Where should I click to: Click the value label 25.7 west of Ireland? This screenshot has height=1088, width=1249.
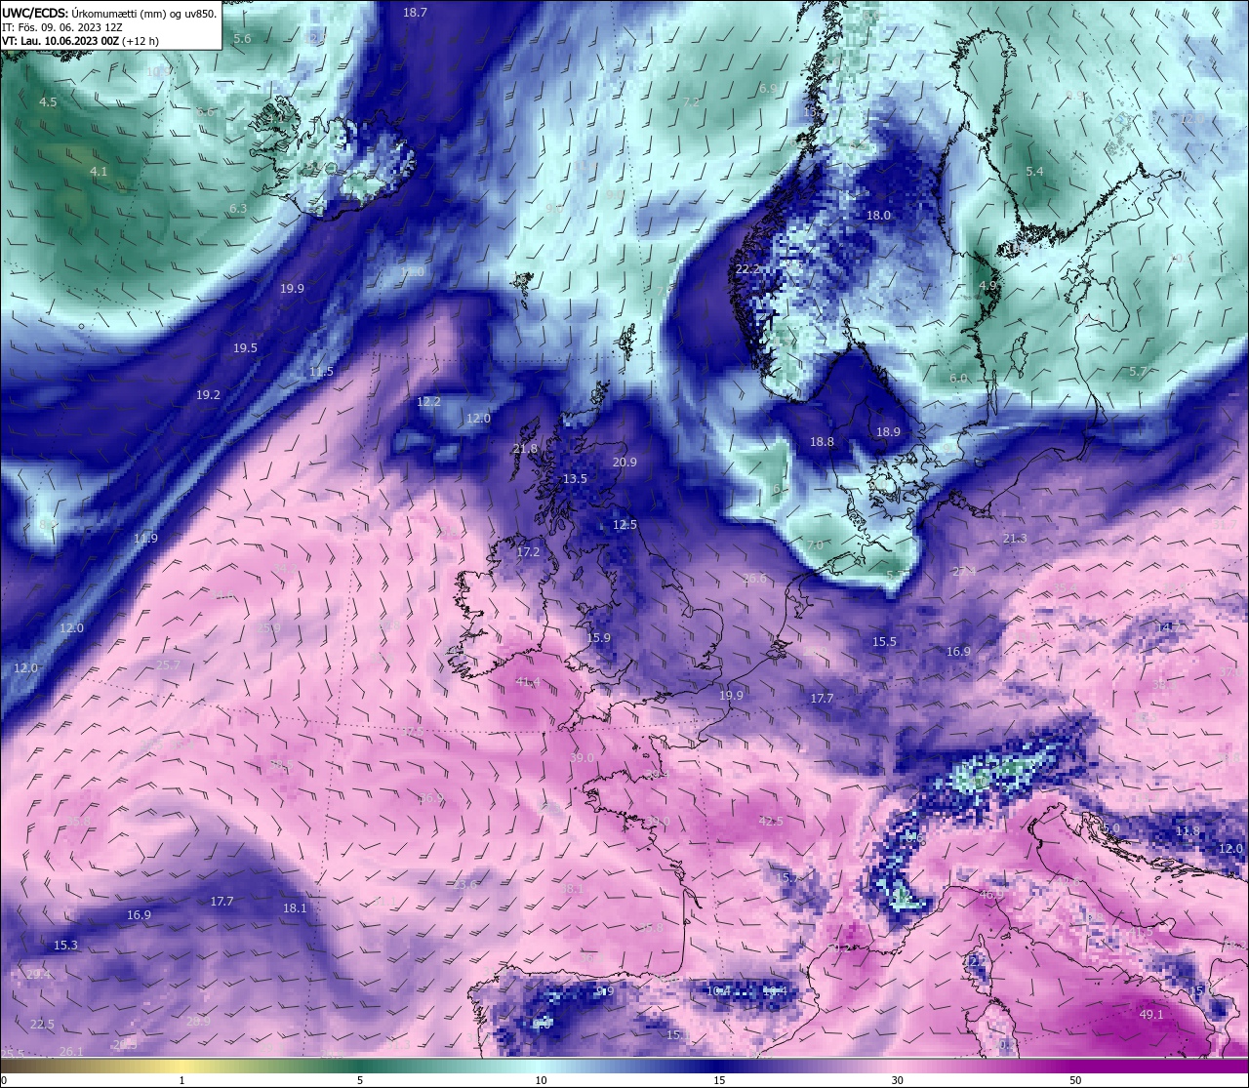pos(168,665)
